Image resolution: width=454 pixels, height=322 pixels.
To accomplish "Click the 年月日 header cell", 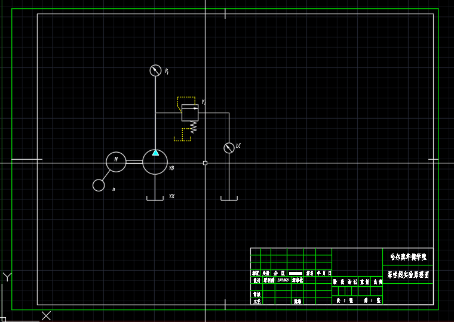I will click(324, 273).
